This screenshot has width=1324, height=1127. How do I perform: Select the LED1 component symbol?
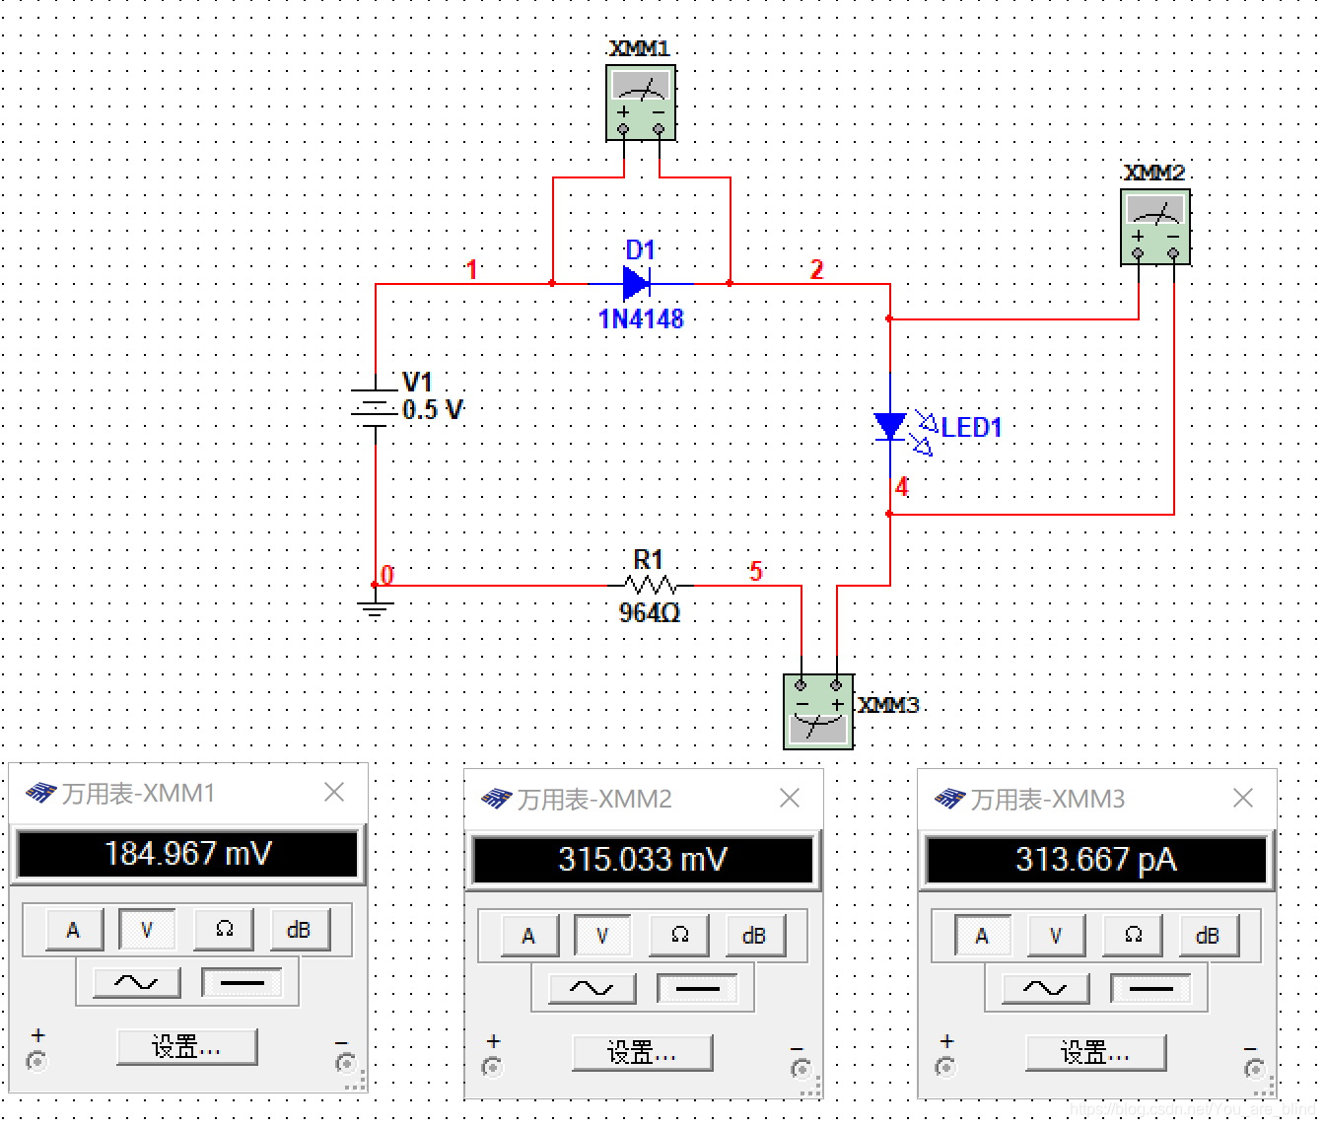click(x=891, y=426)
